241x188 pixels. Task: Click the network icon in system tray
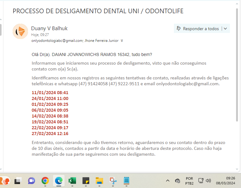[x=201, y=181]
